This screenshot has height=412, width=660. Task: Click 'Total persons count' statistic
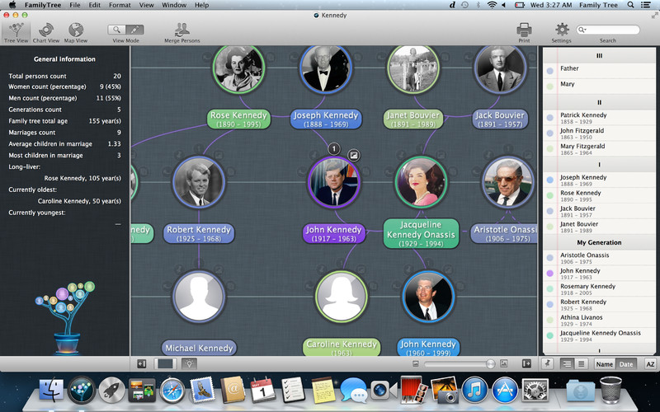click(x=37, y=76)
